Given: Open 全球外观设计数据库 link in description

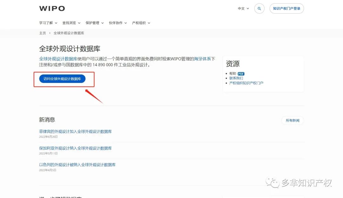Looking at the screenshot, I should pos(58,59).
